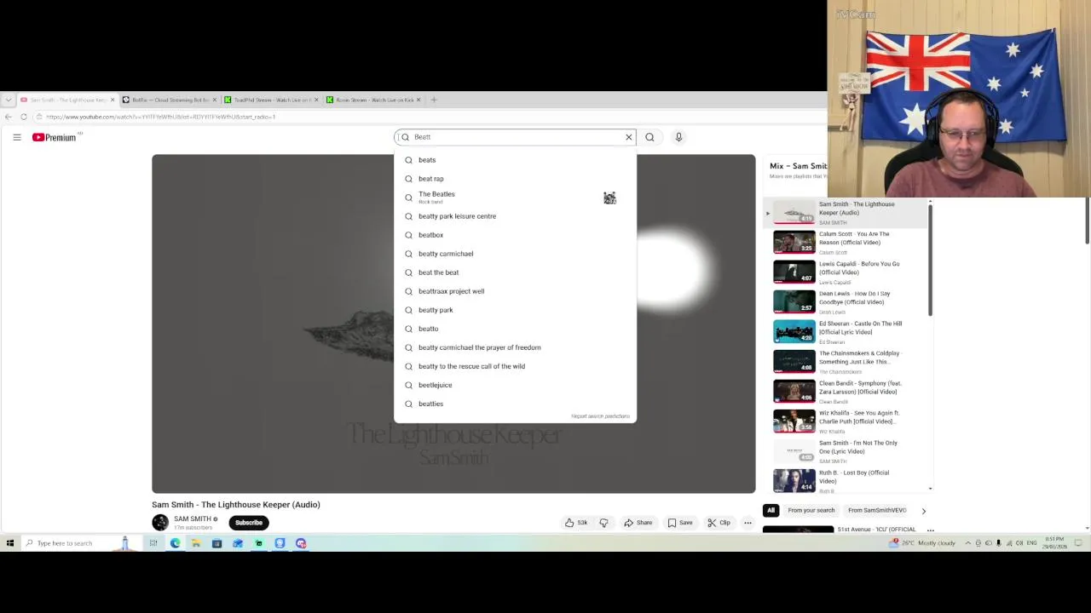Image resolution: width=1091 pixels, height=613 pixels.
Task: Show hidden system tray icons chevron
Action: click(967, 543)
